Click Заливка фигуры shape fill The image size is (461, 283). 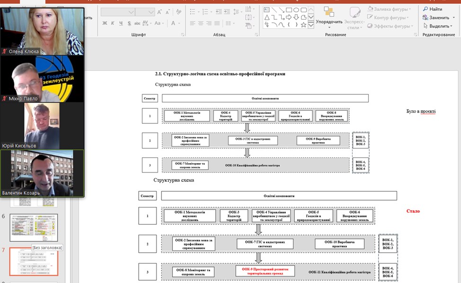[x=389, y=9]
